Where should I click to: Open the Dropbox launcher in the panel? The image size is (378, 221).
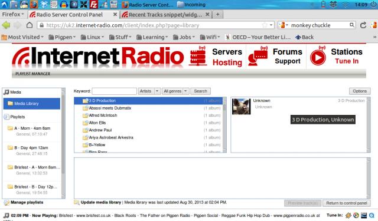(x=44, y=4)
